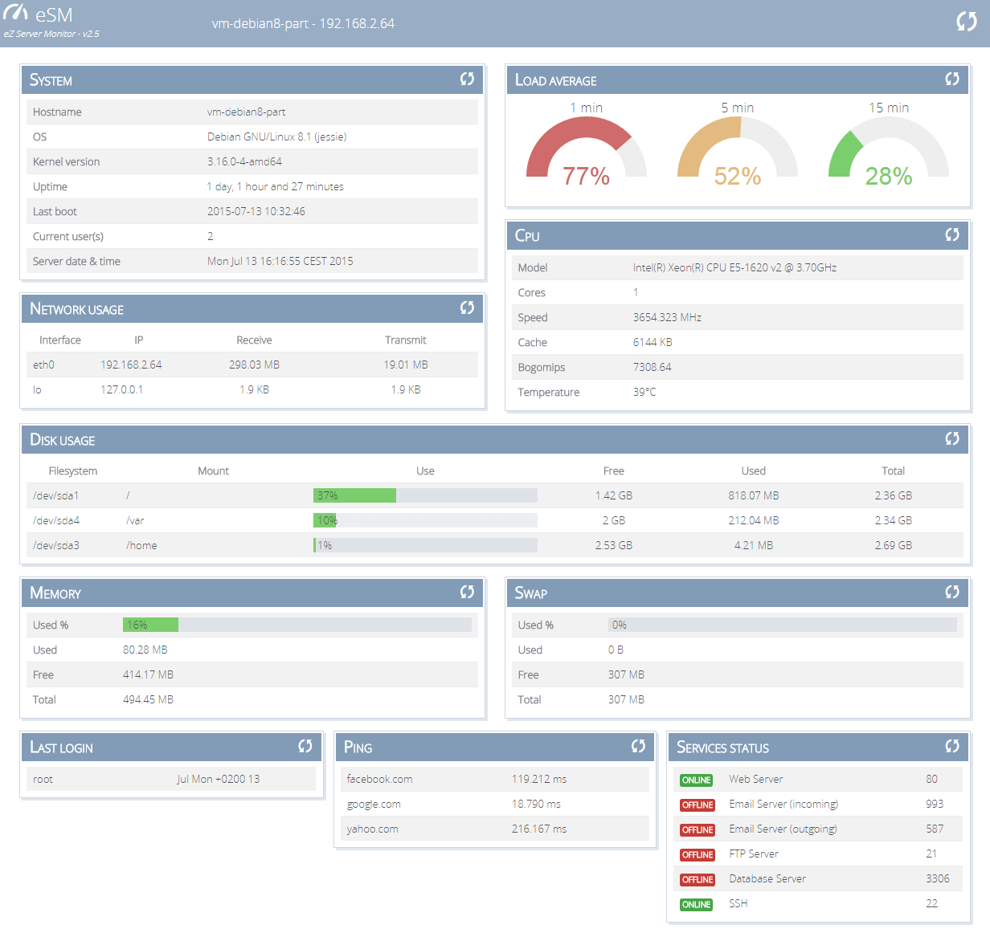The width and height of the screenshot is (990, 937).
Task: Refresh the Network Usage panel
Action: tap(467, 308)
